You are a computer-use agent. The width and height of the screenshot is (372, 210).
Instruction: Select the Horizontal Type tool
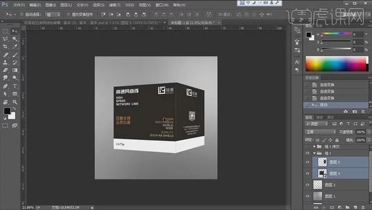click(x=15, y=86)
